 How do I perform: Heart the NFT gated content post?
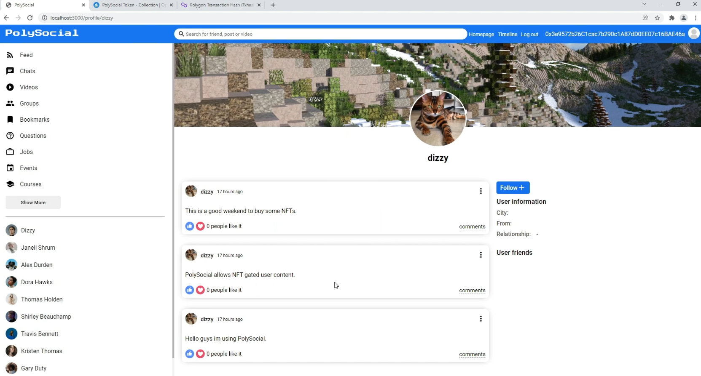click(x=200, y=290)
